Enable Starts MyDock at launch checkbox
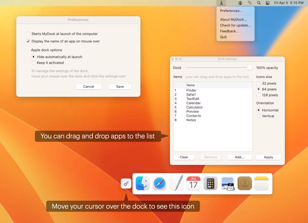The image size is (308, 223). point(28,34)
